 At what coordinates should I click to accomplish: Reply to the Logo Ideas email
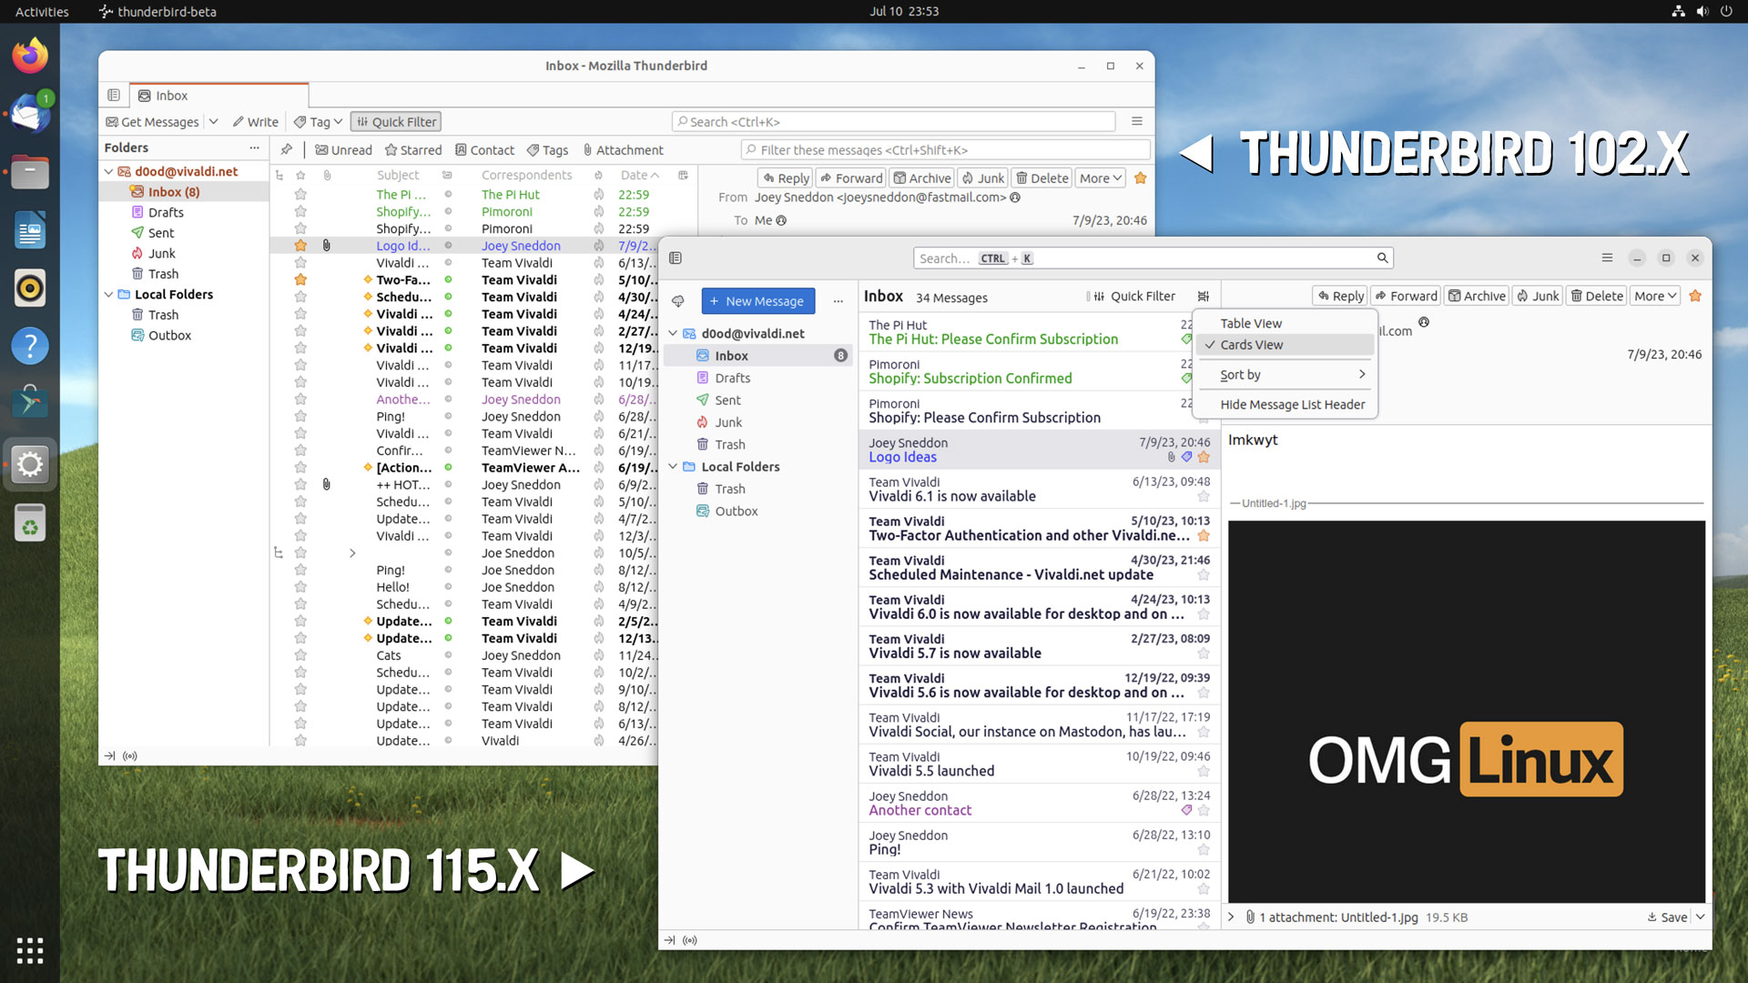coord(1339,296)
